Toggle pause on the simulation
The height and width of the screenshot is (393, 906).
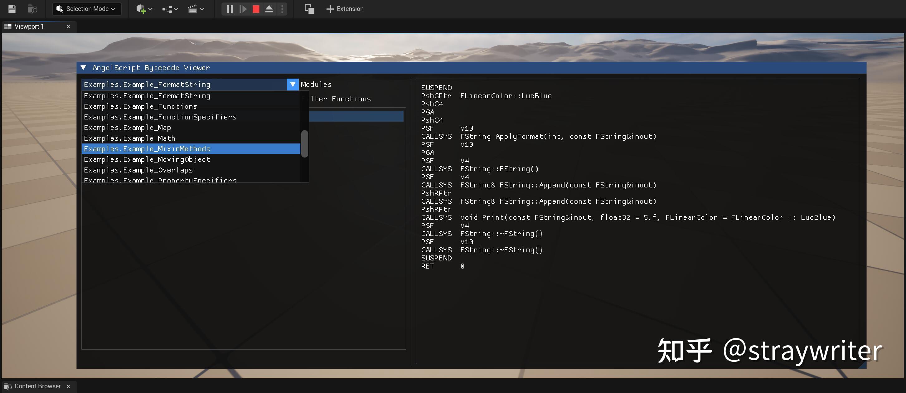click(x=229, y=9)
